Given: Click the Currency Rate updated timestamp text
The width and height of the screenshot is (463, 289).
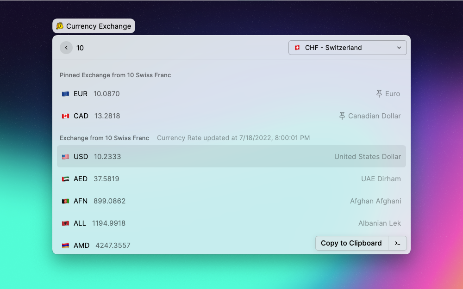Looking at the screenshot, I should pos(233,138).
